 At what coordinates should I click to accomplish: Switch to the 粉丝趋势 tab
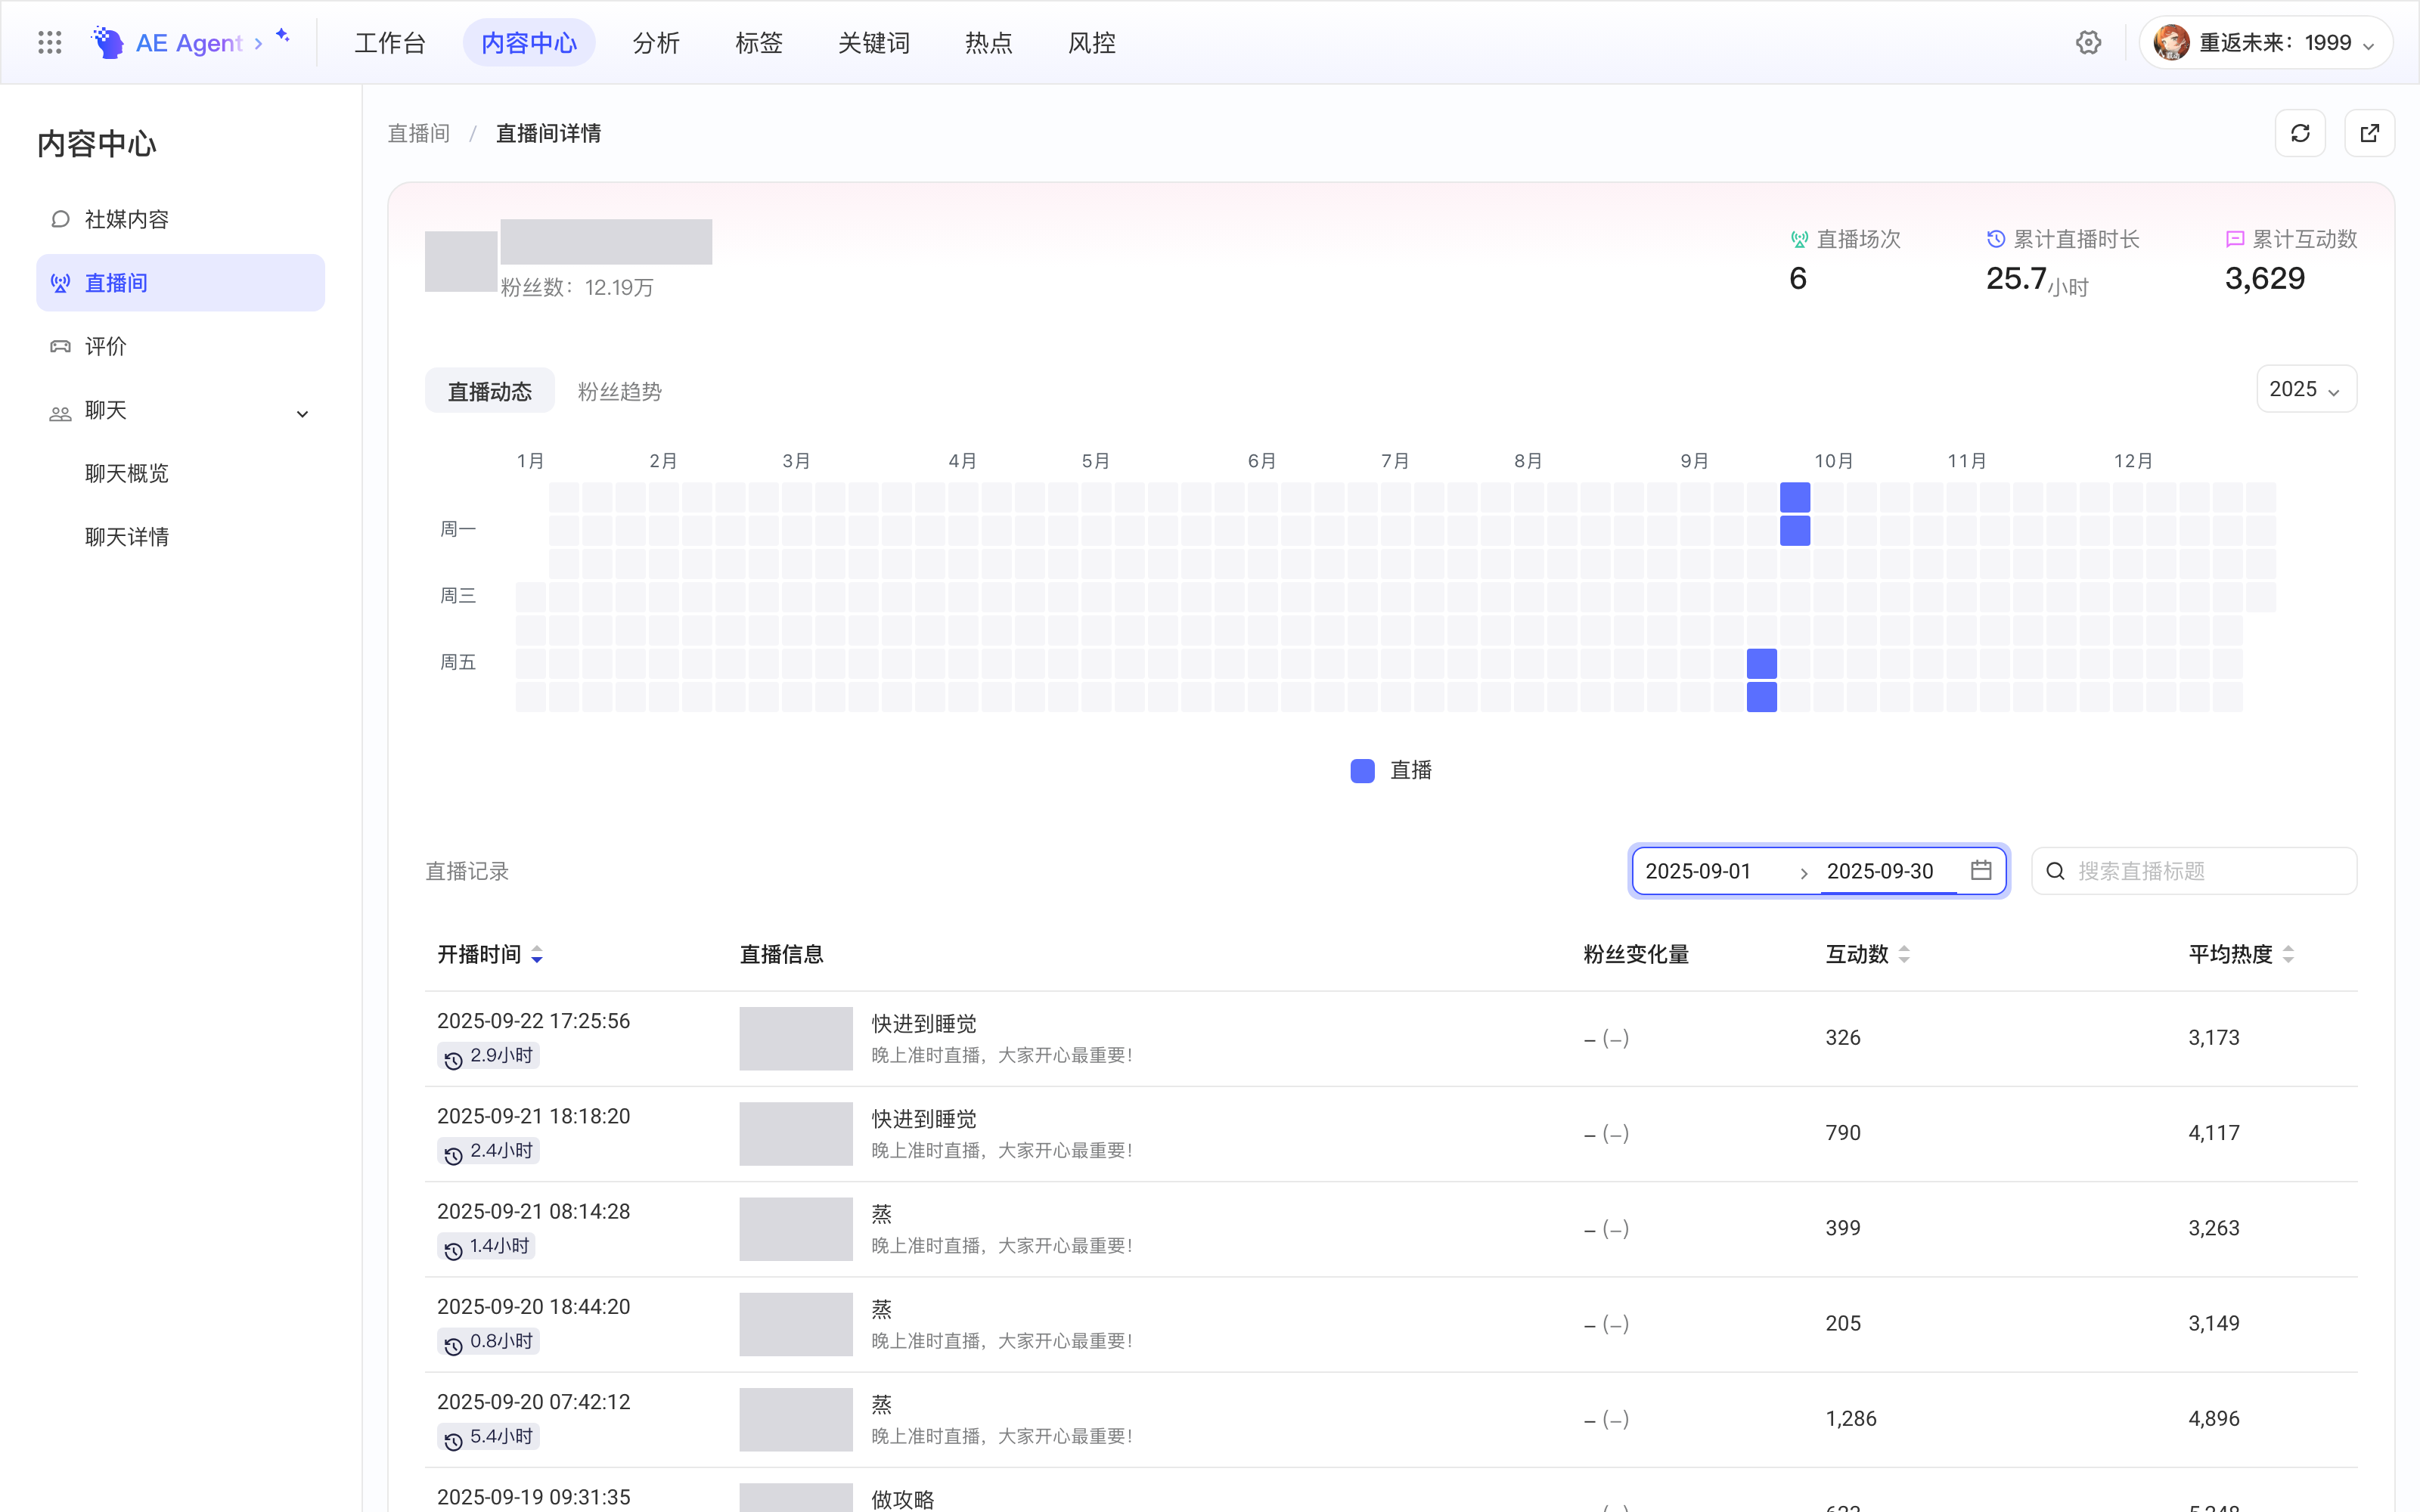[620, 391]
